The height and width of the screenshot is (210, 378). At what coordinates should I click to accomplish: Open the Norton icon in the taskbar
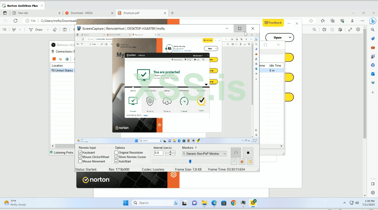(253, 203)
